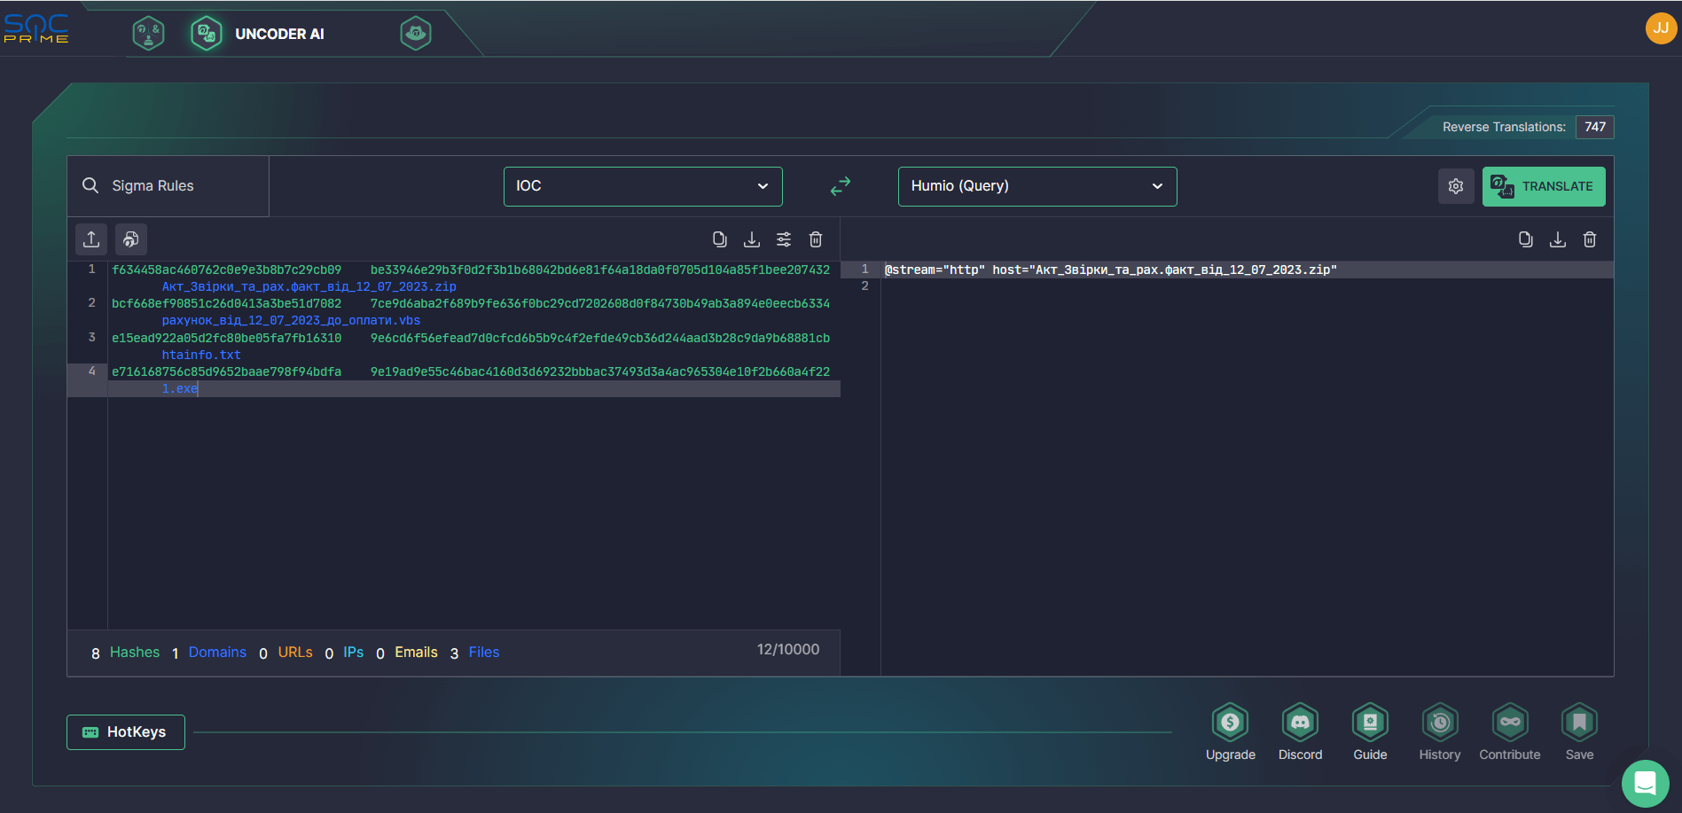
Task: Click the upload file icon in input panel
Action: [91, 239]
